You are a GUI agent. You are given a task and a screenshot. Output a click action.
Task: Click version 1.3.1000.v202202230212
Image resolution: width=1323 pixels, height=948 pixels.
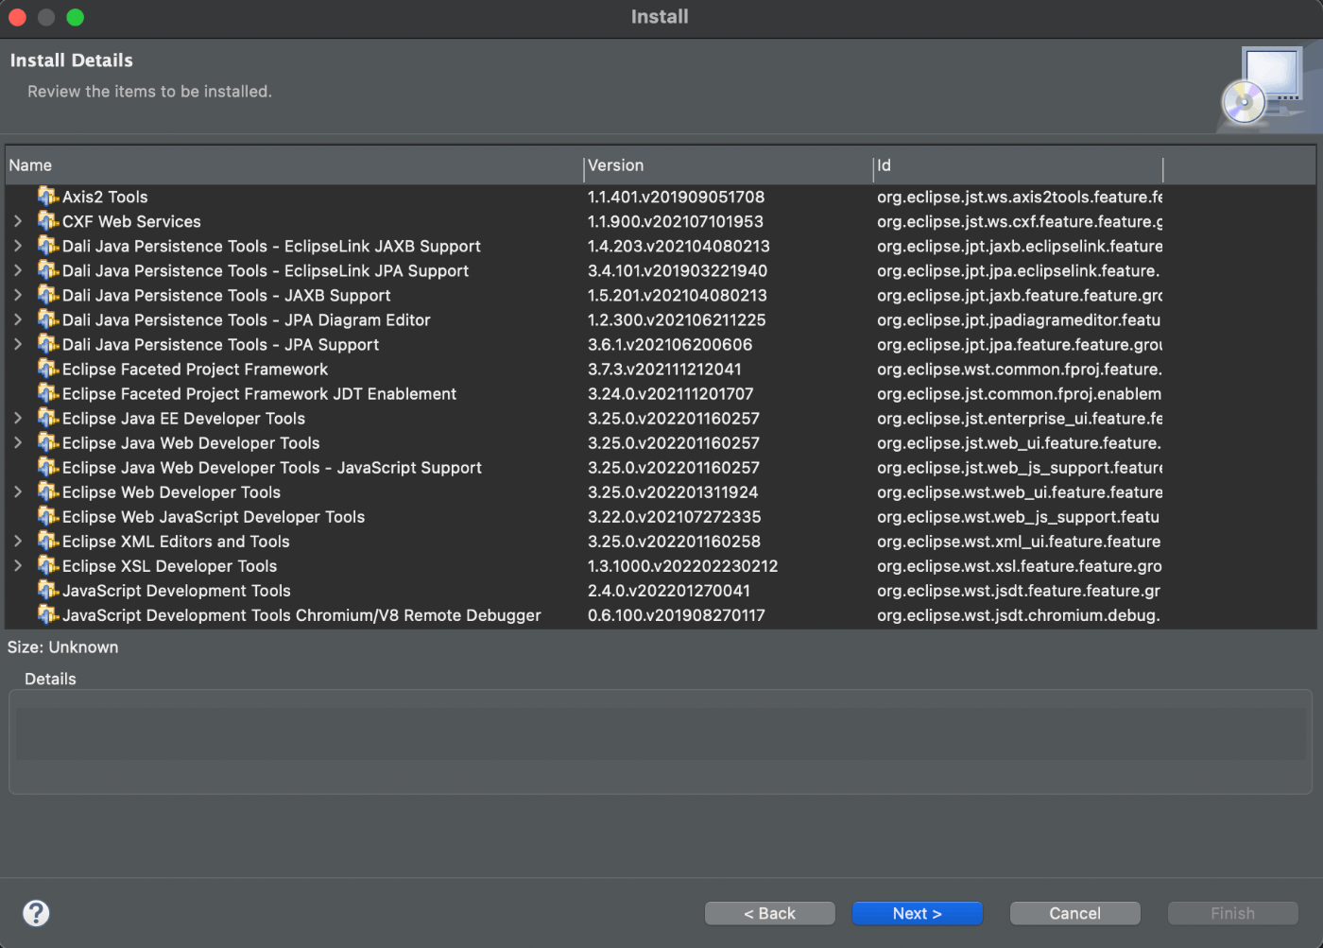tap(682, 565)
